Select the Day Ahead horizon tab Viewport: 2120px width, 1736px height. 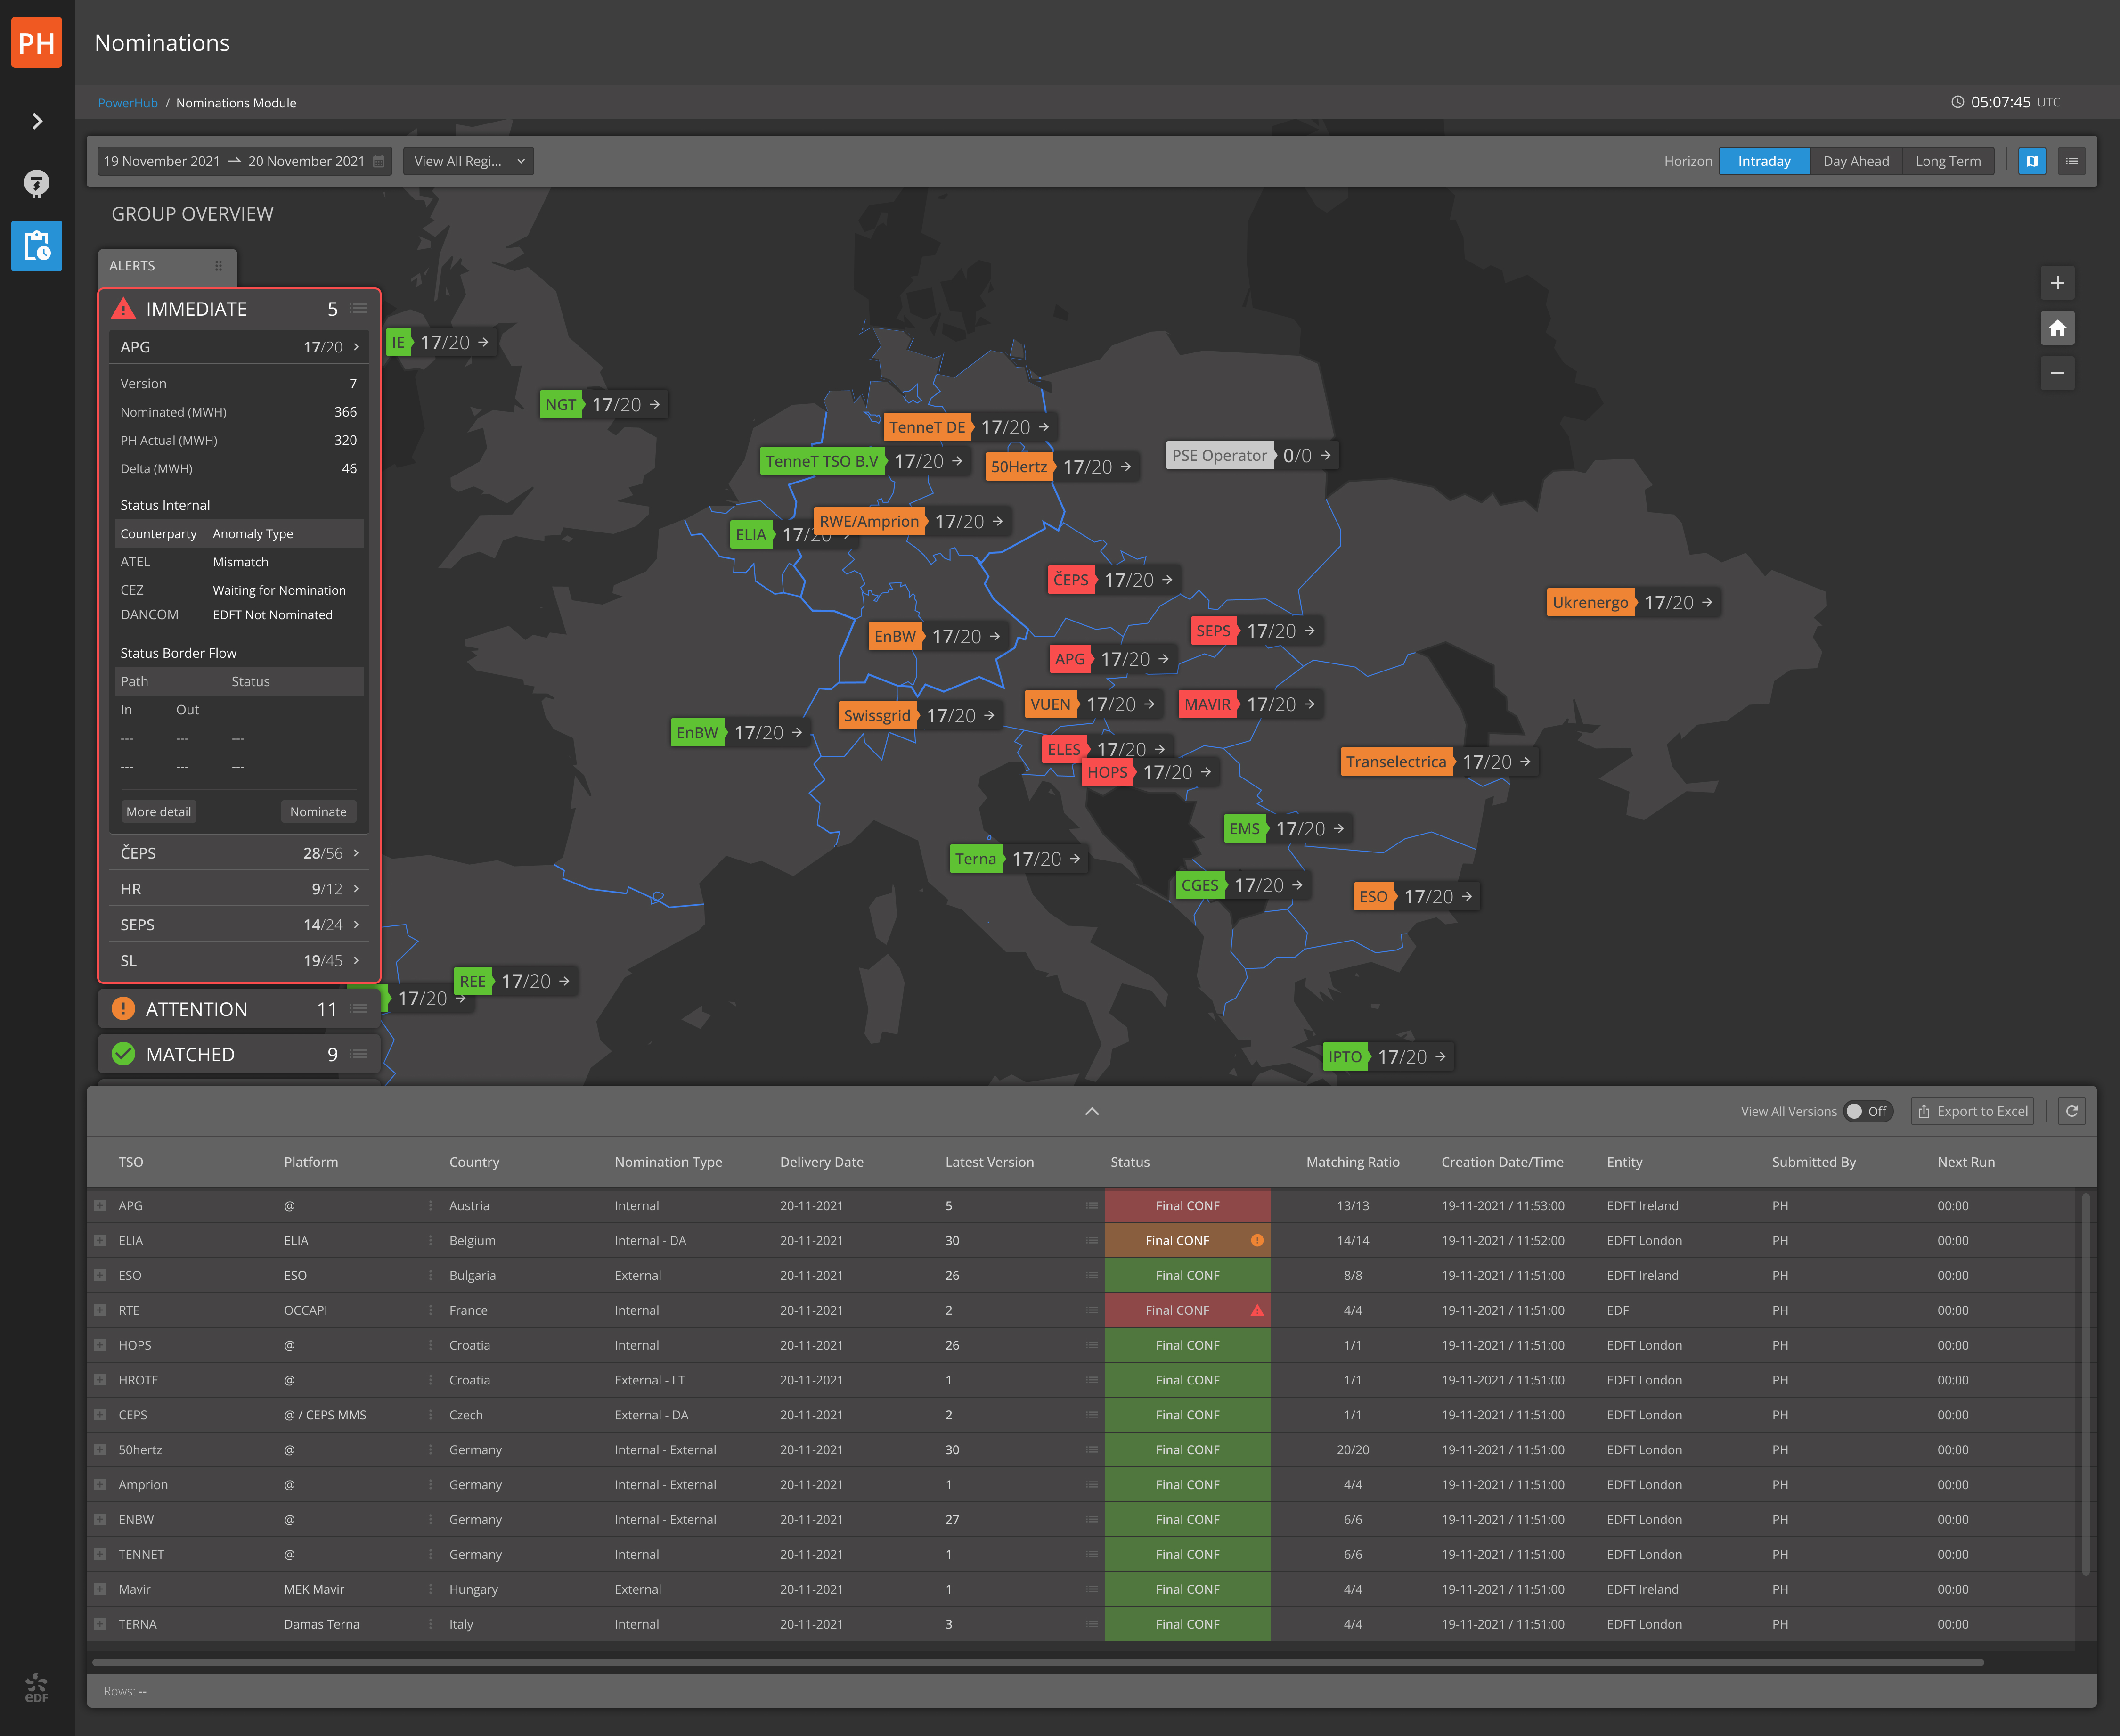[1855, 161]
